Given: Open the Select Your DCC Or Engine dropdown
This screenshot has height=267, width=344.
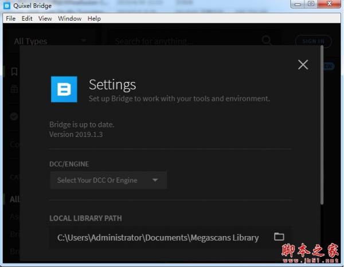Looking at the screenshot, I should (108, 180).
